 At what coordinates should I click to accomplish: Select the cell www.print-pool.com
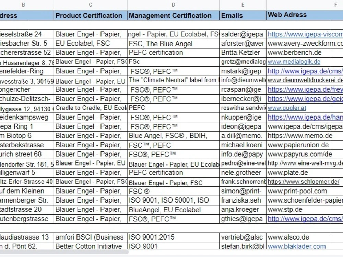pos(305,191)
